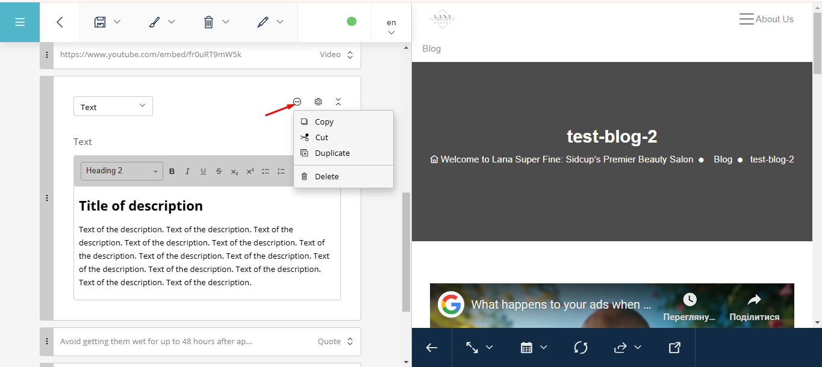Open the hamburger menu in the editor
The height and width of the screenshot is (367, 822).
click(20, 22)
